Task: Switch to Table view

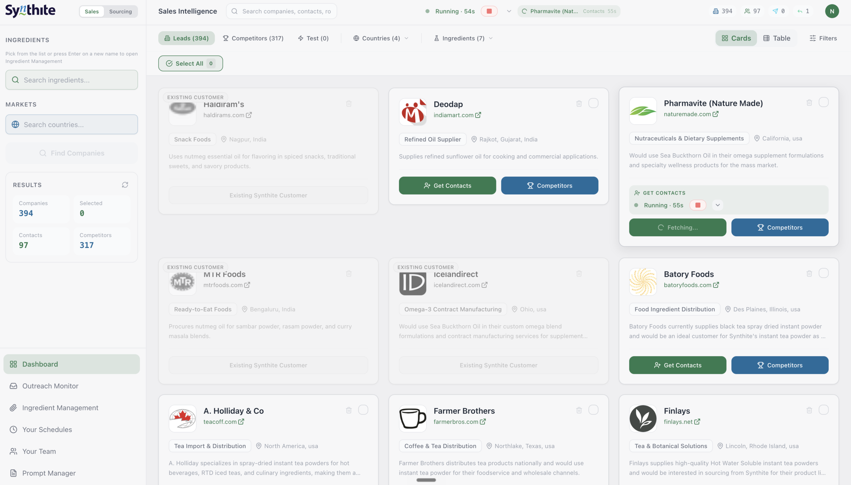Action: [x=777, y=38]
